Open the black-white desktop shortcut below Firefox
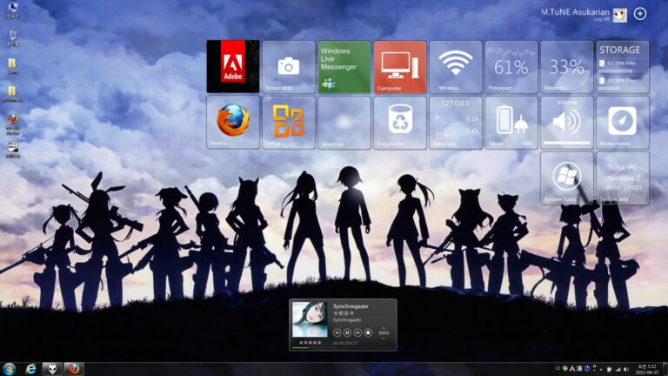Image resolution: width=668 pixels, height=376 pixels. (x=13, y=150)
